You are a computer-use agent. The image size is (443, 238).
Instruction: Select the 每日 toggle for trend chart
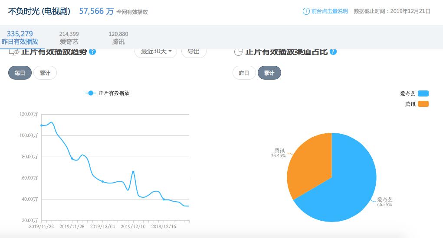point(20,73)
